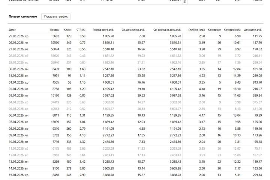The height and width of the screenshot is (180, 270).
Task: Click impressions value "15130" for 03.04.2026
Action: pyautogui.click(x=55, y=95)
